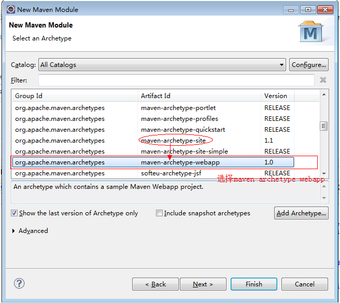Click the description box scroll up arrow
Screen dimensions: 340x303
tap(324, 186)
